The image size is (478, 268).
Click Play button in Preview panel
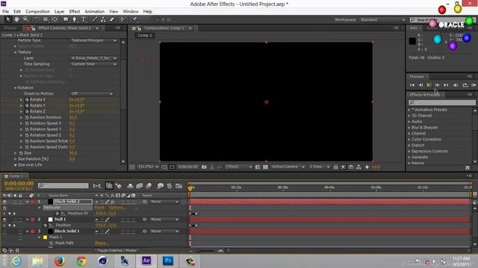point(429,85)
